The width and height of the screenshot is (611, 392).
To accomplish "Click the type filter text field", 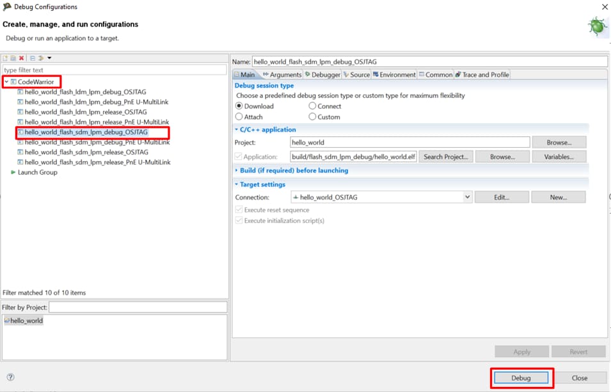I will click(x=115, y=70).
